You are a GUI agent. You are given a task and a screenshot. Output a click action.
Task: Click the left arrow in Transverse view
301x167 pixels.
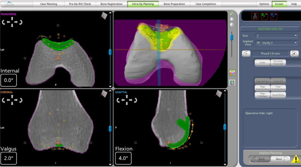(x=8, y=22)
